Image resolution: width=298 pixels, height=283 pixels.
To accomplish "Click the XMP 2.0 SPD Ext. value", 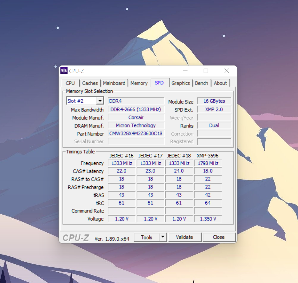I will tap(214, 109).
